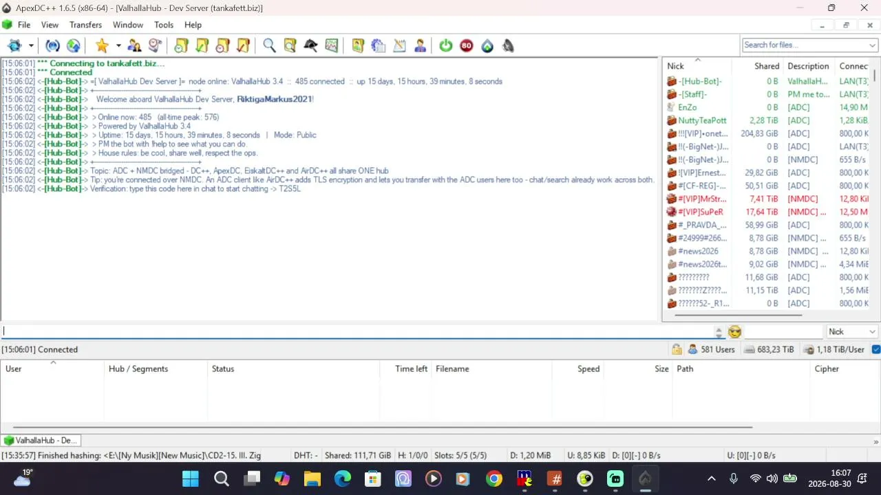The height and width of the screenshot is (495, 881).
Task: Open the Recent Hubs clock icon
Action: click(x=156, y=46)
